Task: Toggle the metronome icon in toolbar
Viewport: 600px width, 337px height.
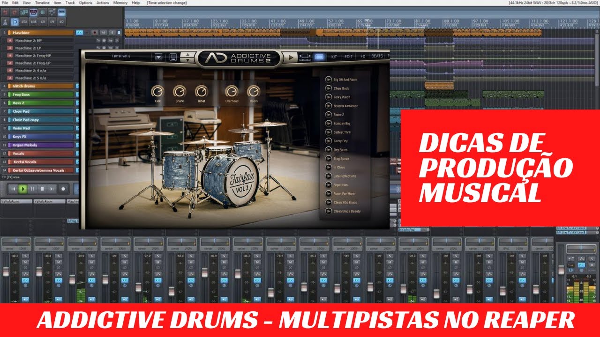Action: [x=5, y=22]
